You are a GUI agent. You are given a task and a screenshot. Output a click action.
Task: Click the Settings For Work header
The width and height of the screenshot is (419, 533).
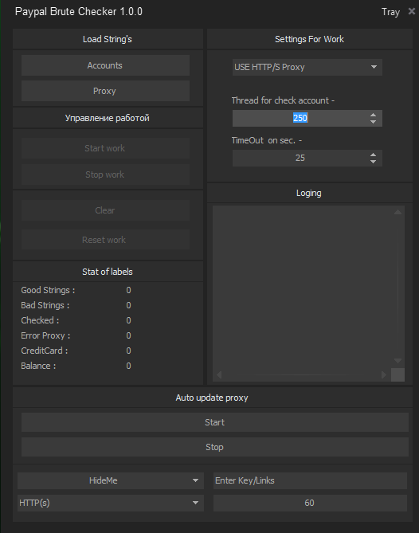(310, 39)
